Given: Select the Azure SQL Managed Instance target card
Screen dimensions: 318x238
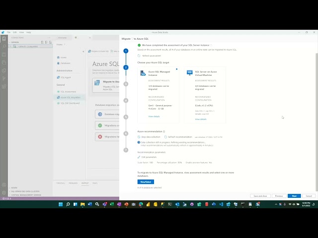Looking at the screenshot, I should (158, 95).
